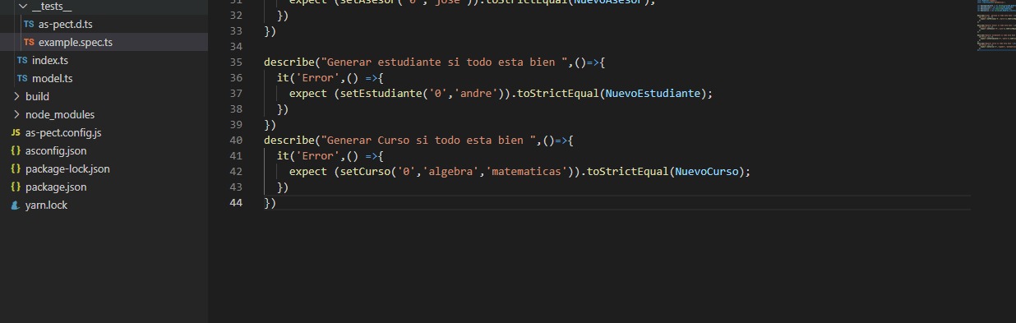Click toStrictEqual on line 37

tap(558, 93)
